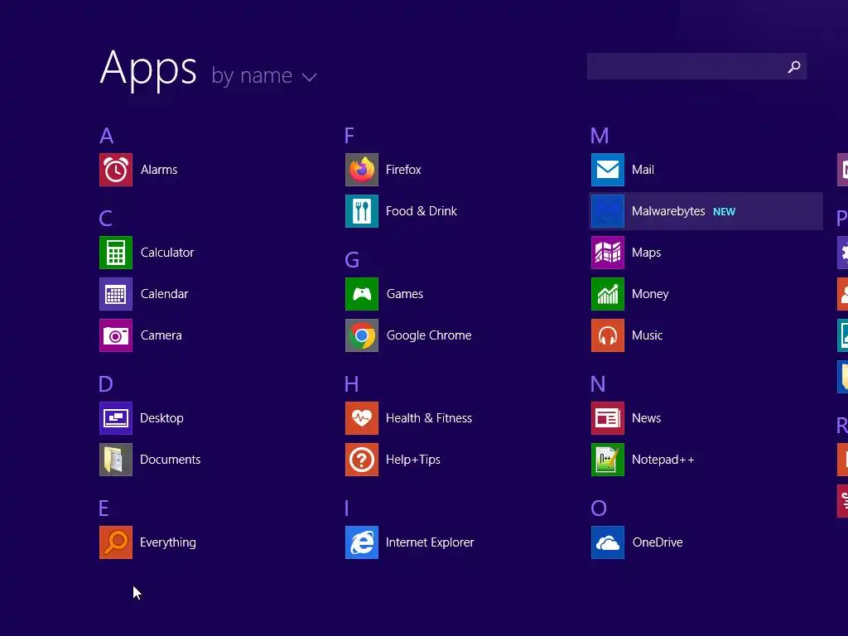Open the Money chart icon
Viewport: 848px width, 636px height.
coord(608,294)
